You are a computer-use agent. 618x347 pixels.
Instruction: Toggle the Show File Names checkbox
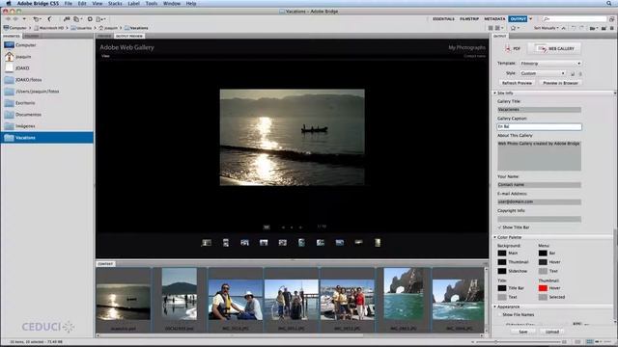click(x=500, y=315)
